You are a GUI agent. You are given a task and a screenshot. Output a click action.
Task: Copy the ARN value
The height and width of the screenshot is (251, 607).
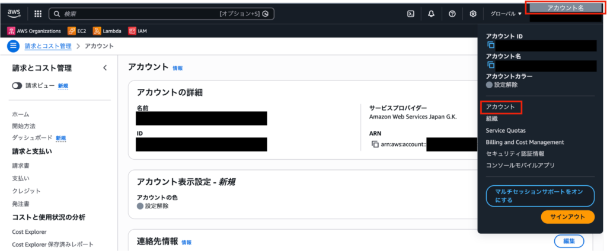tap(375, 144)
